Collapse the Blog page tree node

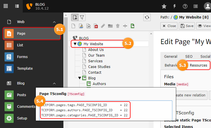(80, 78)
